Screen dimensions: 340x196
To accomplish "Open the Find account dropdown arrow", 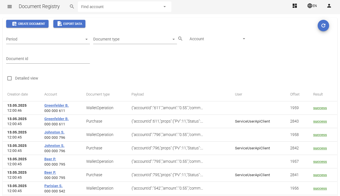I will (x=164, y=7).
